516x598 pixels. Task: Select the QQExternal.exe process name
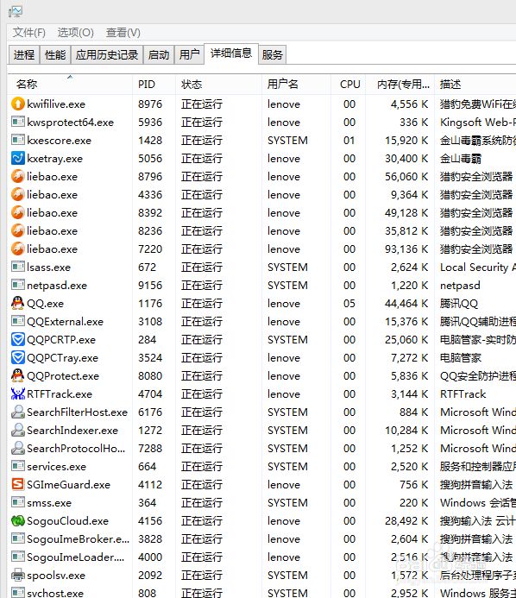pyautogui.click(x=66, y=322)
